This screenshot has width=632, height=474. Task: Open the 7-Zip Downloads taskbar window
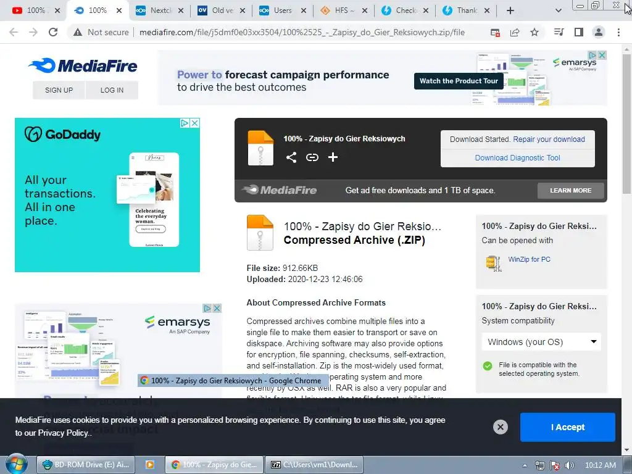(314, 465)
